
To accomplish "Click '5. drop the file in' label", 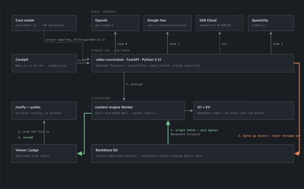I will coord(34,132).
